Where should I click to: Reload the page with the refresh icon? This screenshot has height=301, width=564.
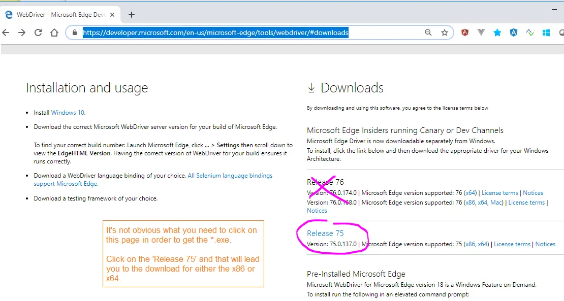[x=38, y=32]
